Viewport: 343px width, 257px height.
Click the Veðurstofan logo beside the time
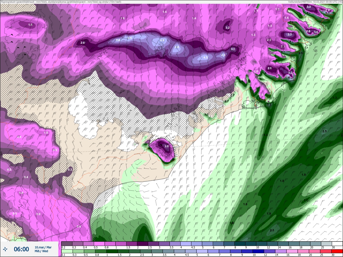point(5,249)
